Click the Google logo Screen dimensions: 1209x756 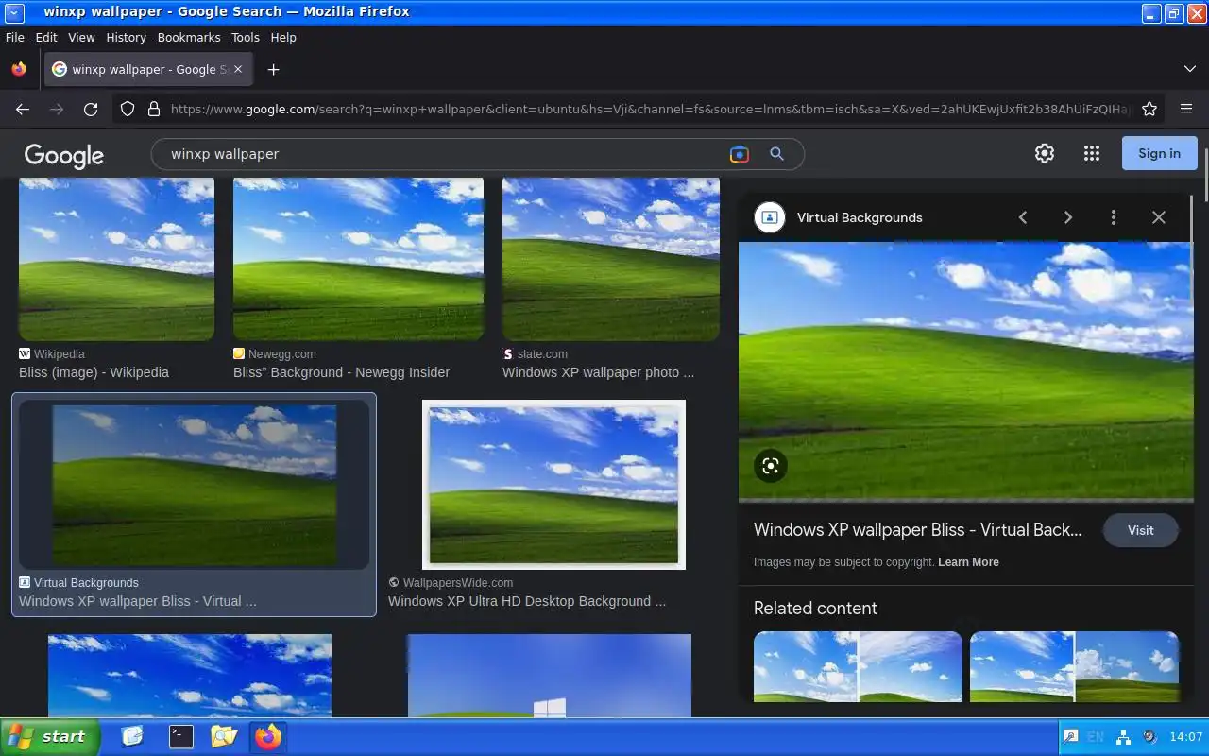pos(64,155)
